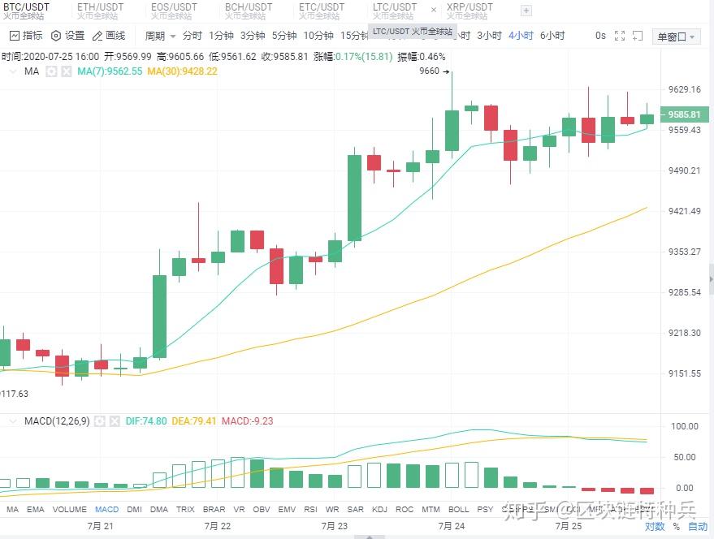Screen dimensions: 714x539
Task: Click the MA(7):9562.55 legend value
Action: click(110, 71)
